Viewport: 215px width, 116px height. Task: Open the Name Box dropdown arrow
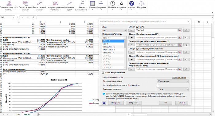tap(14, 17)
